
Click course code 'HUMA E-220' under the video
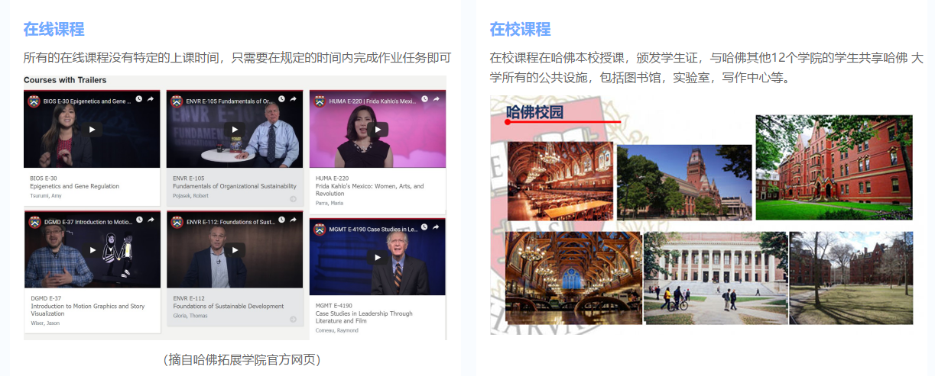click(x=333, y=178)
